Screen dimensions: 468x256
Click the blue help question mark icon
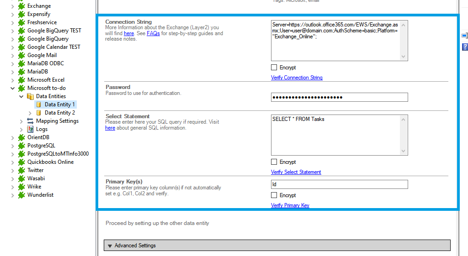pos(465,47)
